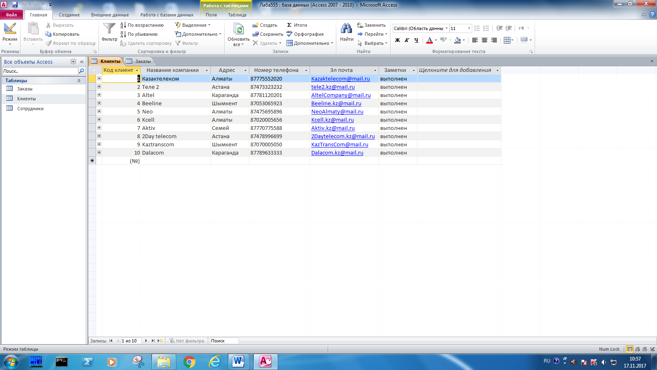Open the Файл tab
This screenshot has width=657, height=370.
coord(11,15)
